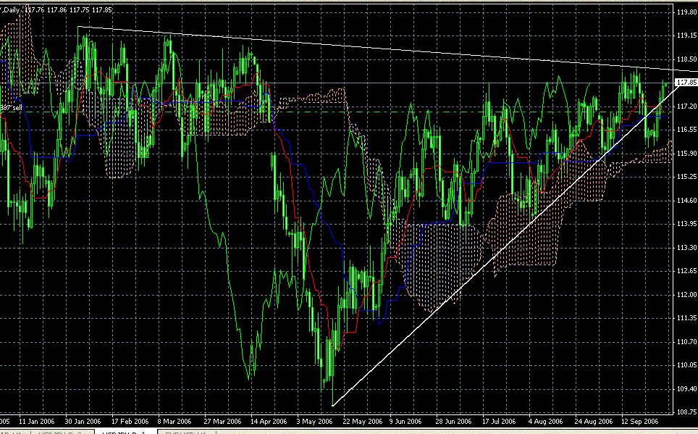This screenshot has width=698, height=434.
Task: Open the EURUSD chart tab
Action: (187, 433)
